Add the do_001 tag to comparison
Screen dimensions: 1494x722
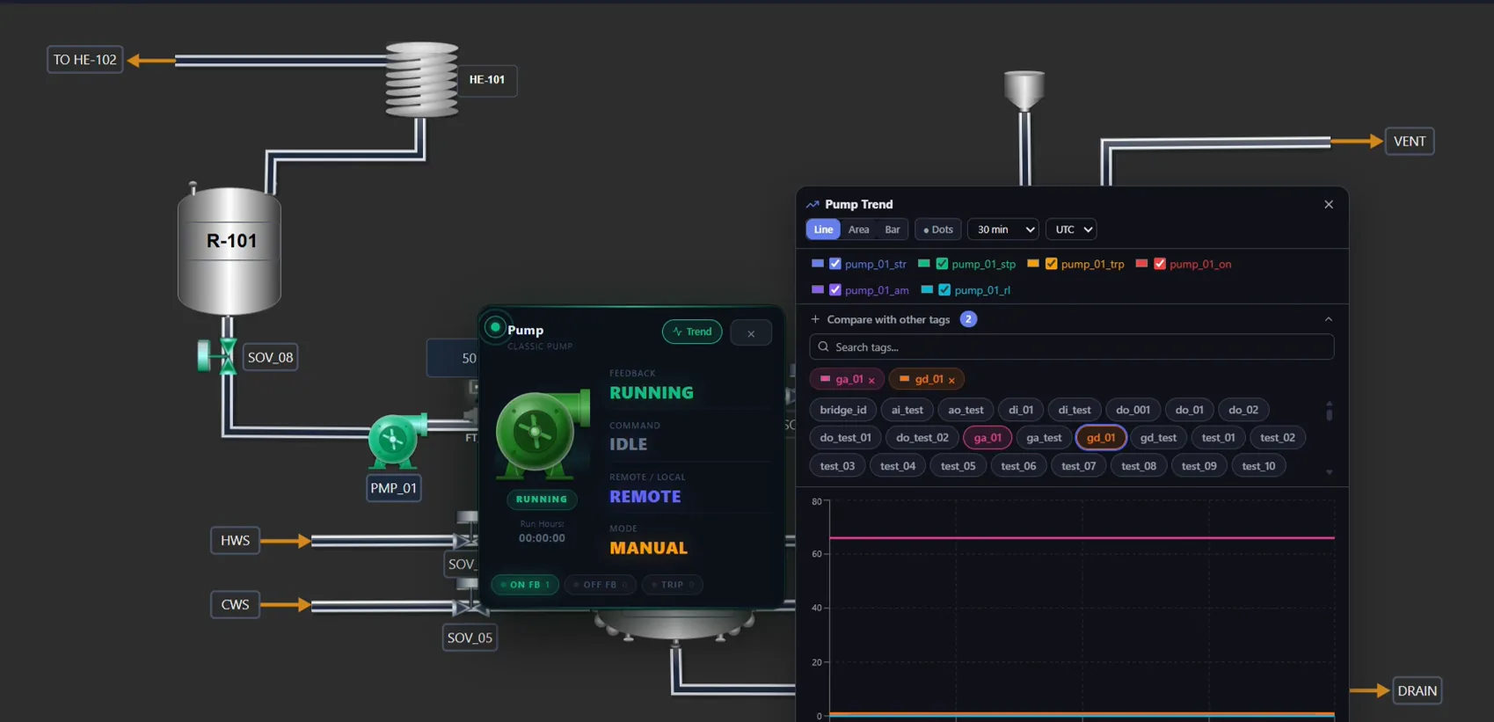click(x=1133, y=410)
